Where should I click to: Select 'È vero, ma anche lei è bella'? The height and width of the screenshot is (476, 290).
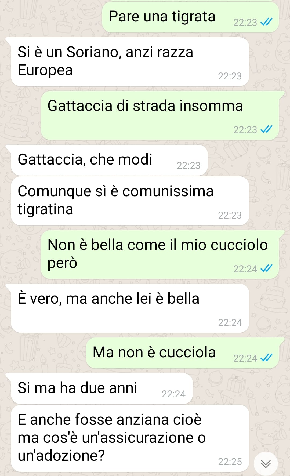pyautogui.click(x=130, y=308)
